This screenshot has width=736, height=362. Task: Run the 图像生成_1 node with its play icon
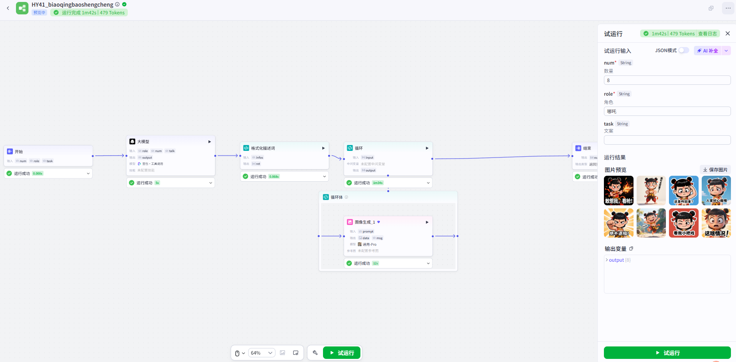tap(427, 222)
